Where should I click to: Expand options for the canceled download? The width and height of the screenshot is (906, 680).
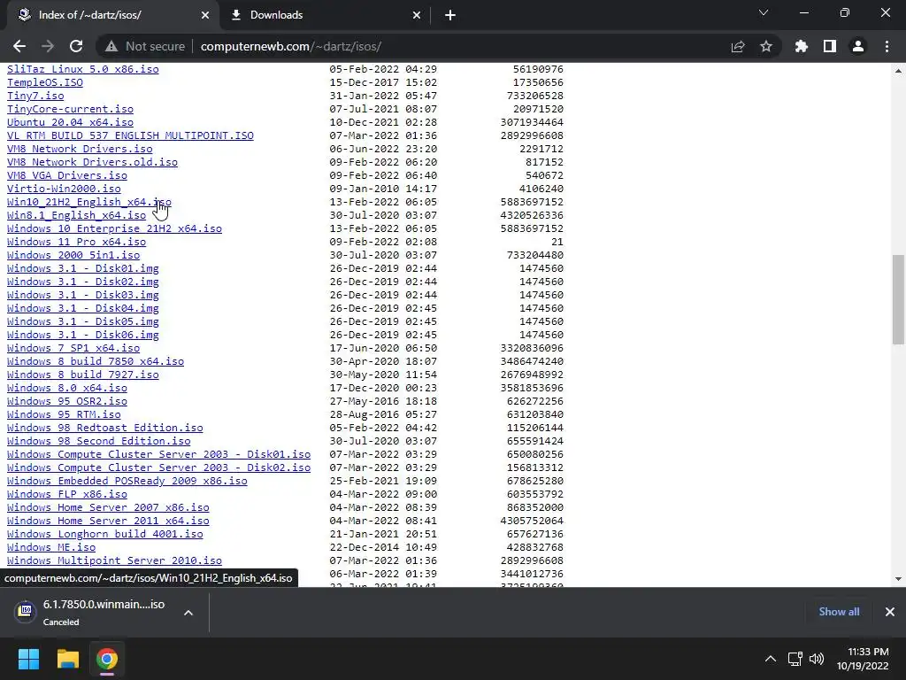(x=188, y=613)
